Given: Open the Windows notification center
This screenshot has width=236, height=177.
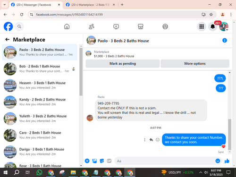Looking at the screenshot, I should 228,172.
